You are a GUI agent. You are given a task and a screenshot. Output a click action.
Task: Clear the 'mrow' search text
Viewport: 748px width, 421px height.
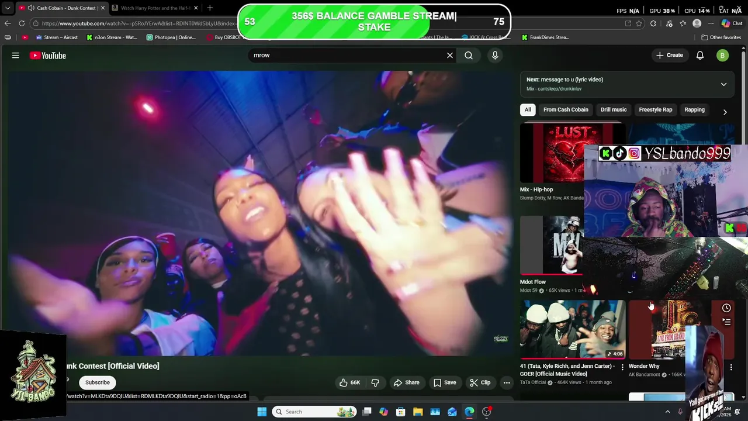tap(450, 55)
